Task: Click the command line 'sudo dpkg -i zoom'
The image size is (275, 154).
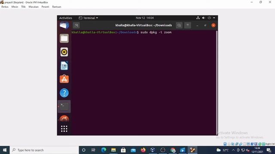Action: tap(156, 33)
